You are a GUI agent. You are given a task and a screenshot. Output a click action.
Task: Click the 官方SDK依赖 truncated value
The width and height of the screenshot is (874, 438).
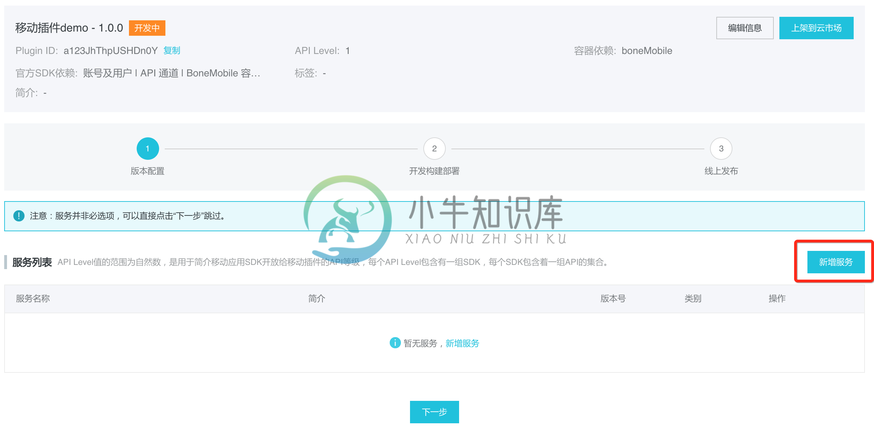[x=172, y=73]
